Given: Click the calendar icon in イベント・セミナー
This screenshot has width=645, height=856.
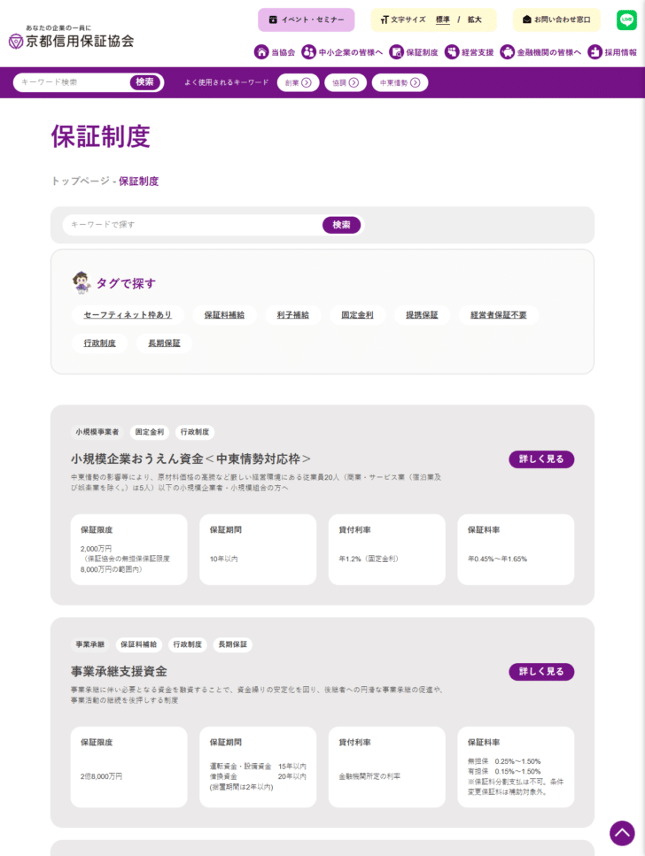Looking at the screenshot, I should (x=273, y=19).
